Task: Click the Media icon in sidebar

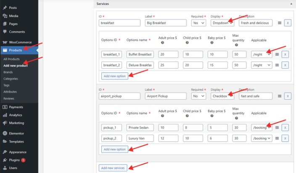Action: coord(5,16)
